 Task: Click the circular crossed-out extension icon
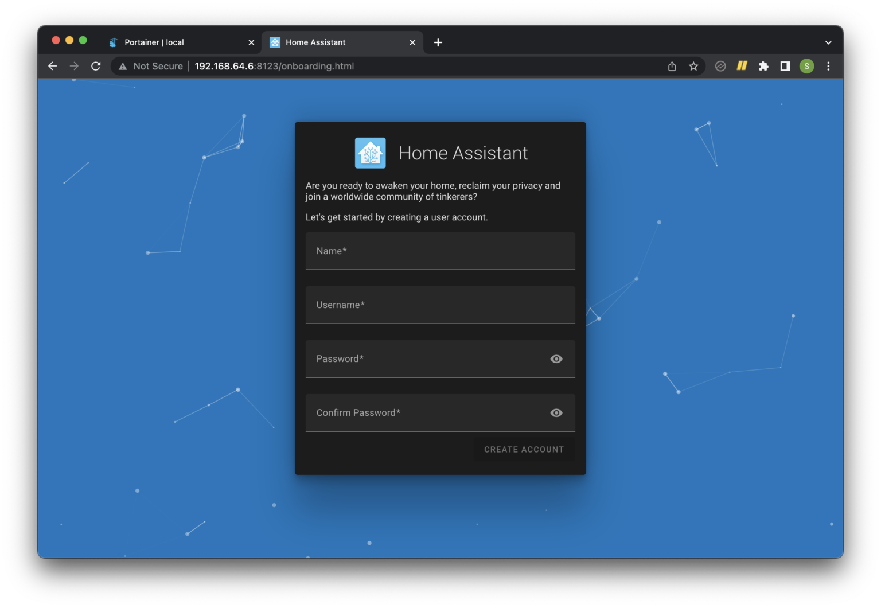click(720, 66)
